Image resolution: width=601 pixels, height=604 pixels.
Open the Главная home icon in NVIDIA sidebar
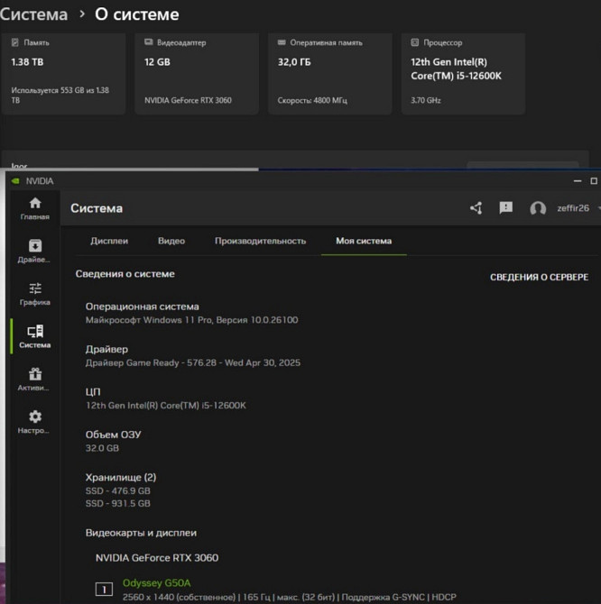coord(35,203)
